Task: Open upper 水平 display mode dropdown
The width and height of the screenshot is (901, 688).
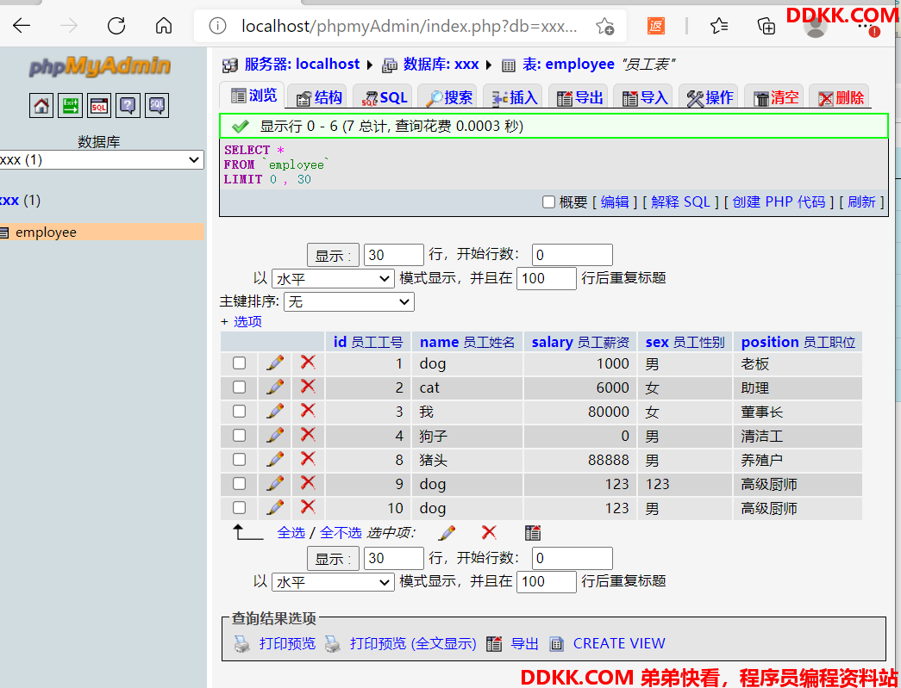Action: point(334,279)
